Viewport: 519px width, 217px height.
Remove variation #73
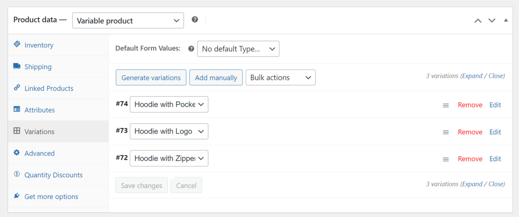(470, 132)
